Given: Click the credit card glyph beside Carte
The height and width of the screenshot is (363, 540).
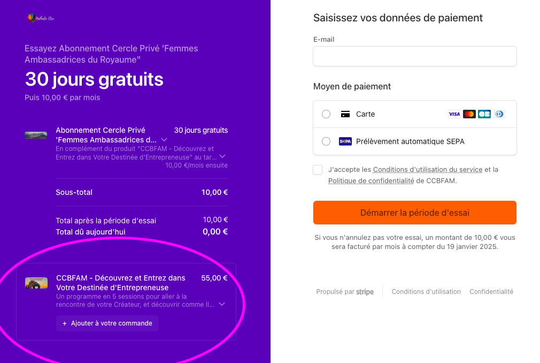Looking at the screenshot, I should [x=345, y=114].
